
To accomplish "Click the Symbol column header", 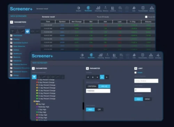I will (x=62, y=22).
